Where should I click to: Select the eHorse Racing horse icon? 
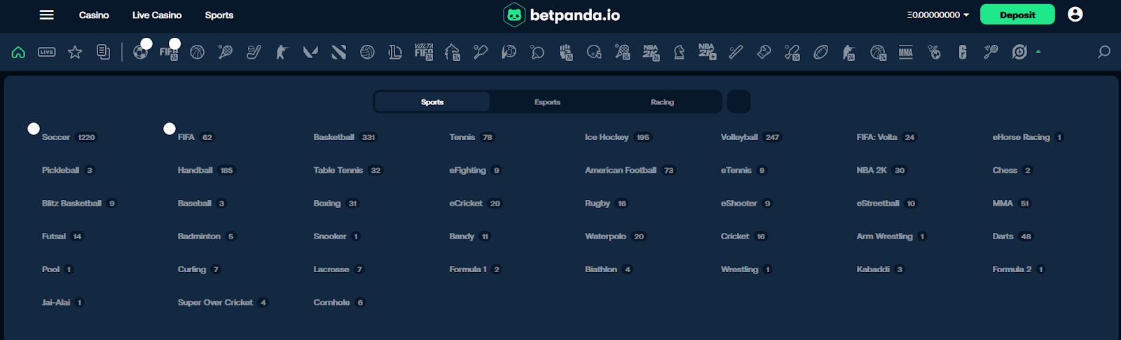coord(453,52)
